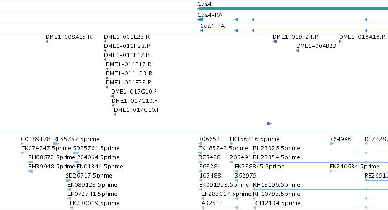Select the SD25761.5prime EST label

pyautogui.click(x=96, y=148)
